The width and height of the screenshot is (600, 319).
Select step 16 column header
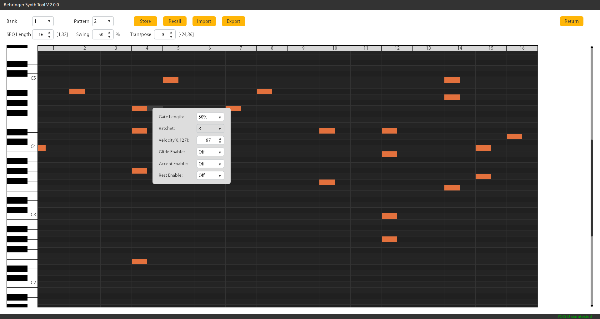pyautogui.click(x=522, y=48)
